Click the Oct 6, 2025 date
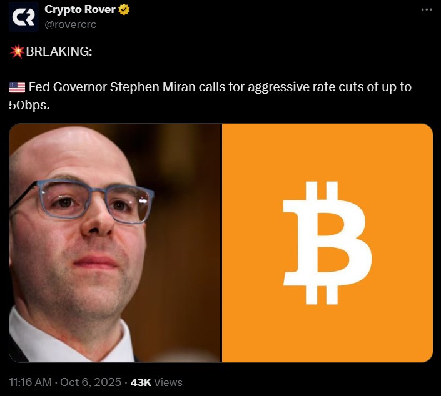 click(91, 382)
